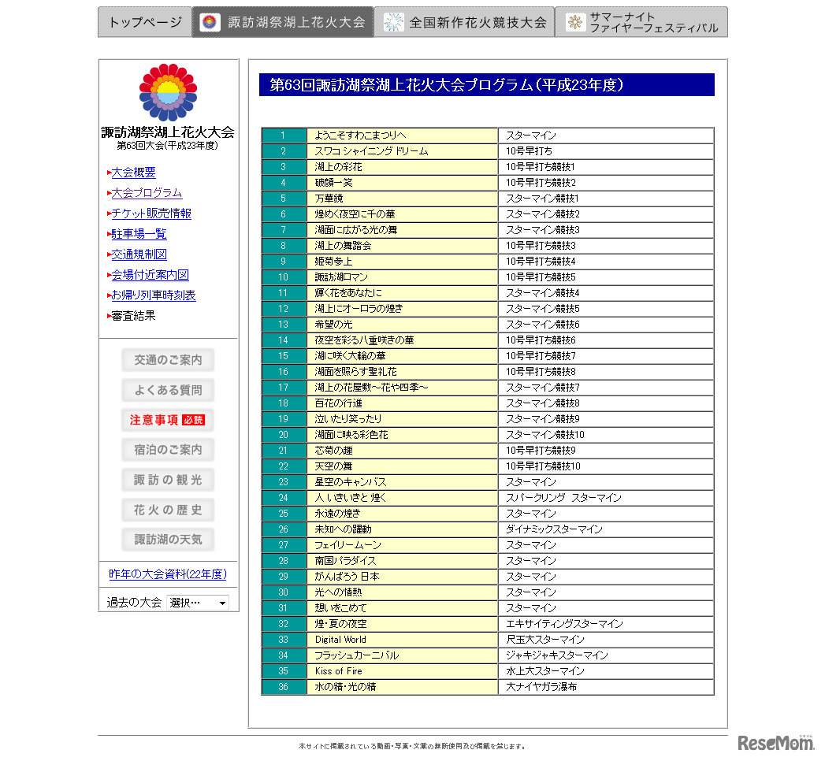View the 駐車場一覧 link
This screenshot has height=761, width=825.
[x=139, y=234]
